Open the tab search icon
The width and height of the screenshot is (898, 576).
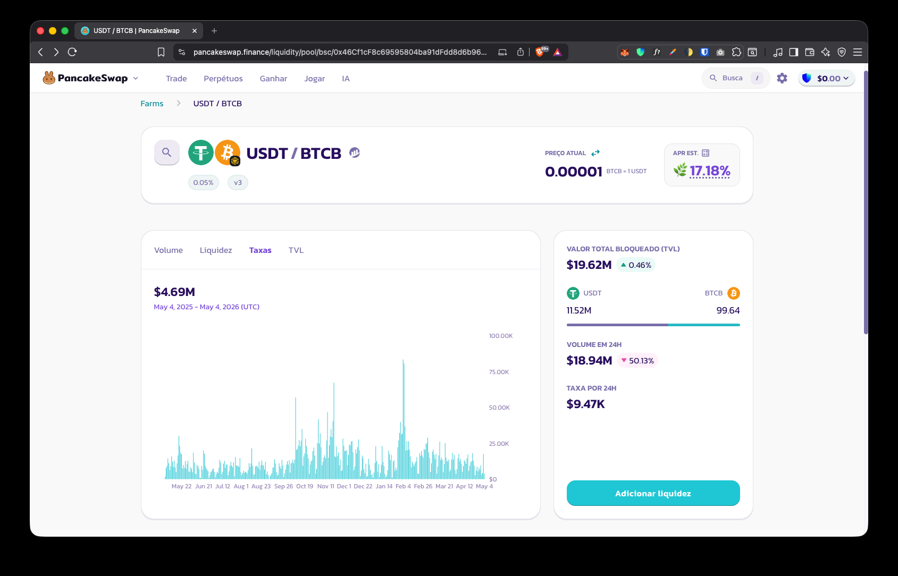click(x=752, y=52)
